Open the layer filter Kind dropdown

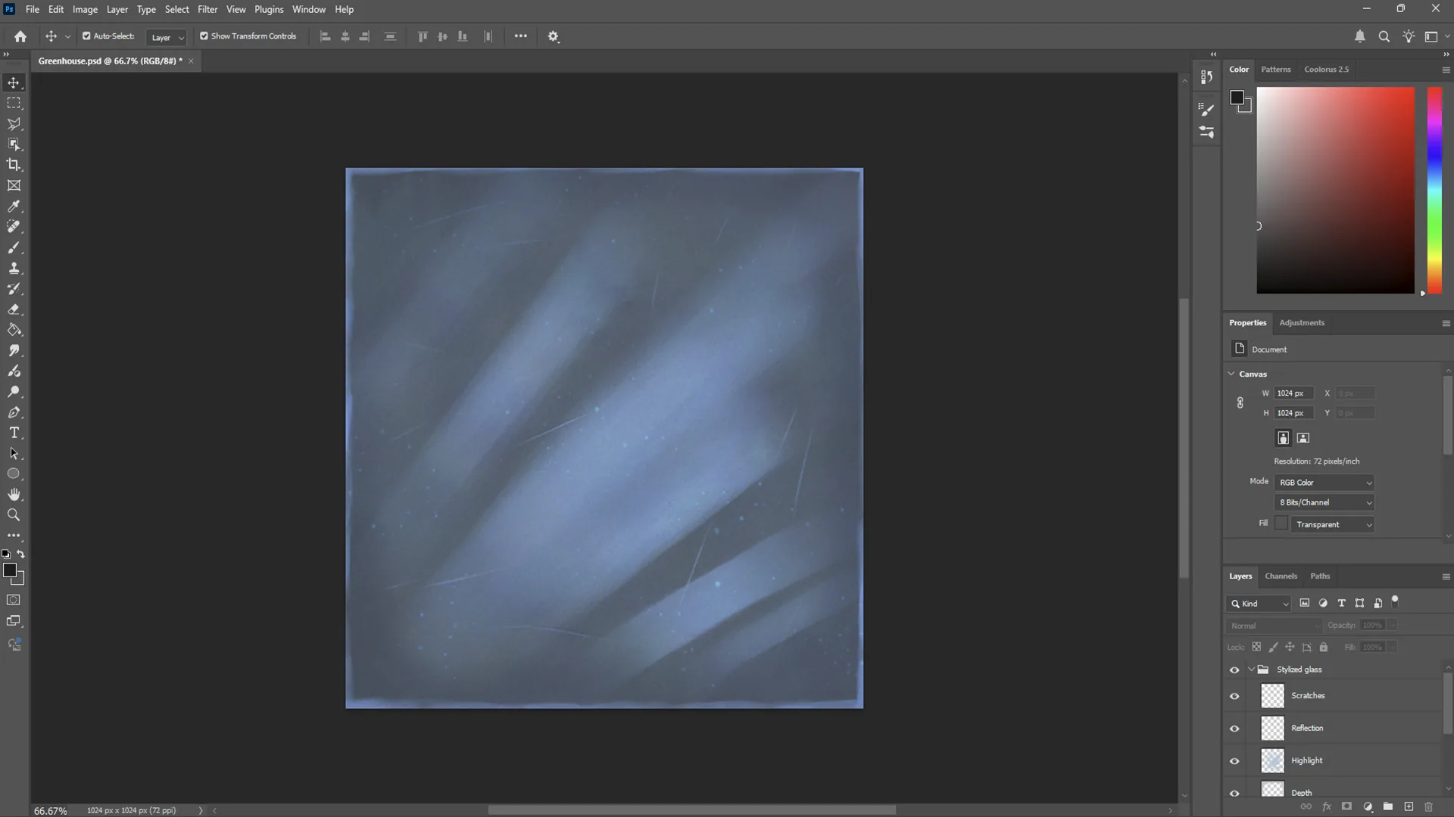[1259, 604]
